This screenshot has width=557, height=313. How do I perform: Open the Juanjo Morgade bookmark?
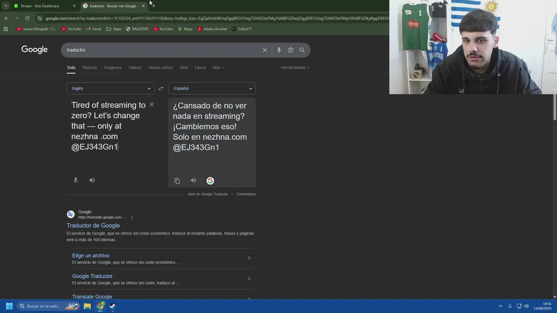(x=37, y=29)
